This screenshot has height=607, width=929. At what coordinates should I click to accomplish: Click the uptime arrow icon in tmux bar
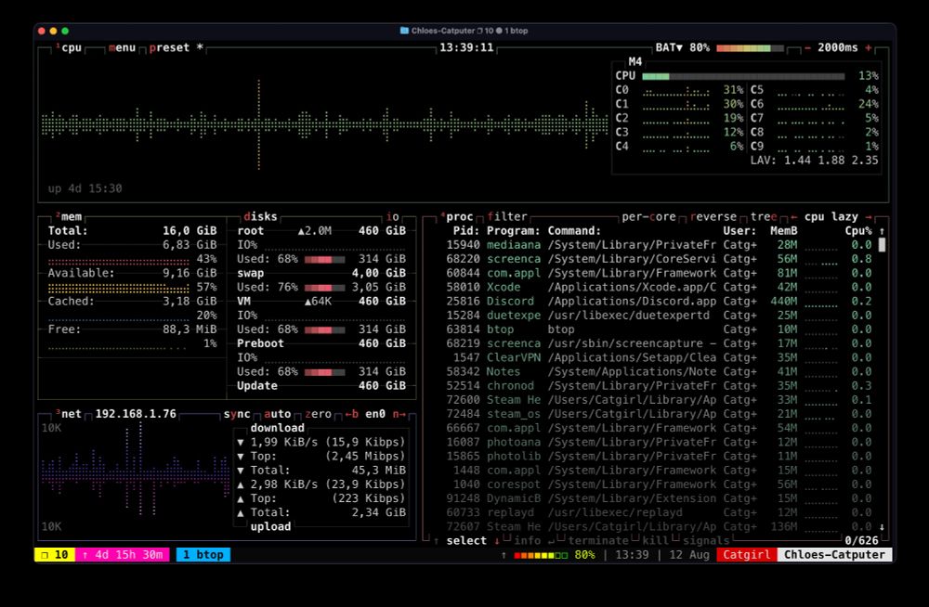85,555
